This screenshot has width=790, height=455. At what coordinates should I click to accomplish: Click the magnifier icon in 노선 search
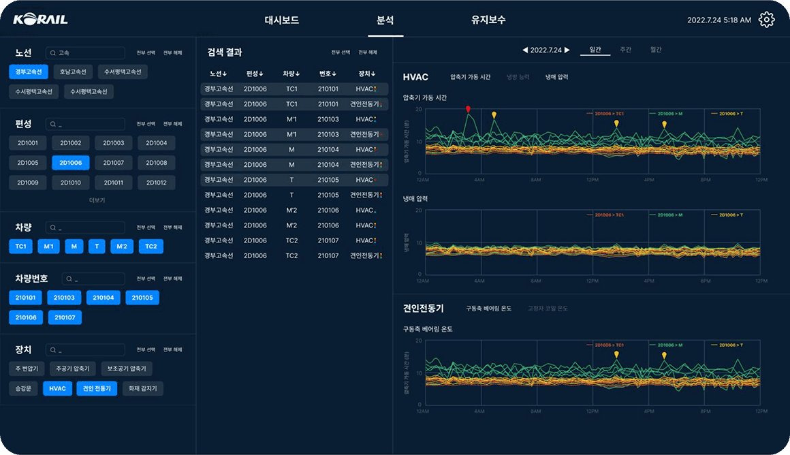[x=52, y=53]
